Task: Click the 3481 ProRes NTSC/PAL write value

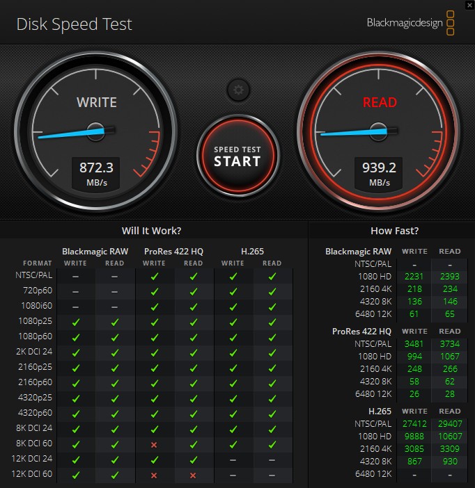Action: point(414,344)
